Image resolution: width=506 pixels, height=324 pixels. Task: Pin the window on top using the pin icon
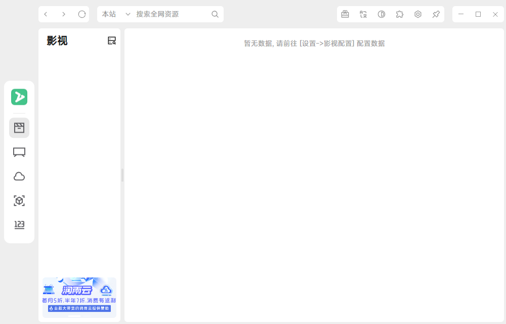click(436, 14)
